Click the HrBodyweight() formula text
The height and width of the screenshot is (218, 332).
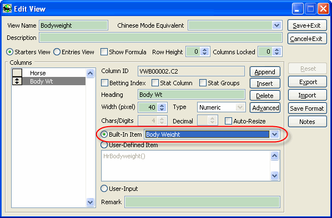tap(124, 156)
